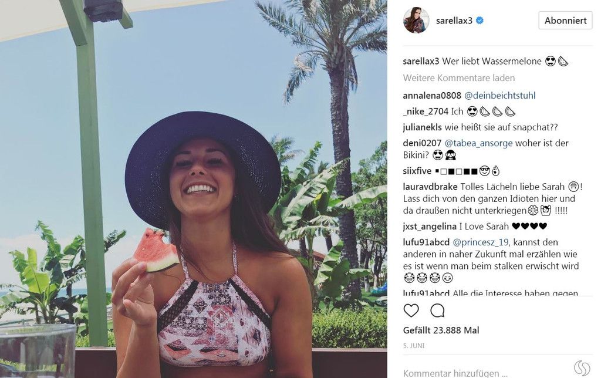Open the sarellax3 username in the header
This screenshot has height=378, width=601.
(454, 21)
